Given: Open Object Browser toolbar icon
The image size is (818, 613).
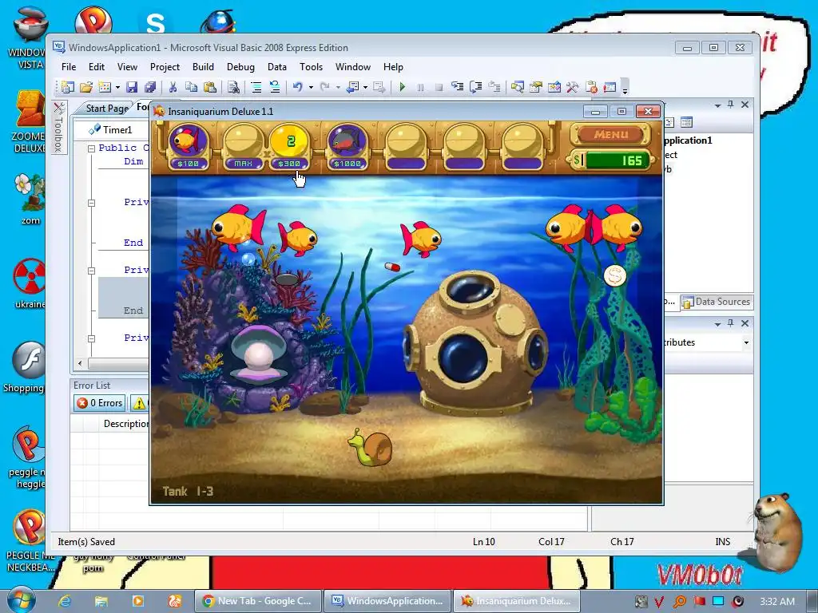Looking at the screenshot, I should coord(554,87).
